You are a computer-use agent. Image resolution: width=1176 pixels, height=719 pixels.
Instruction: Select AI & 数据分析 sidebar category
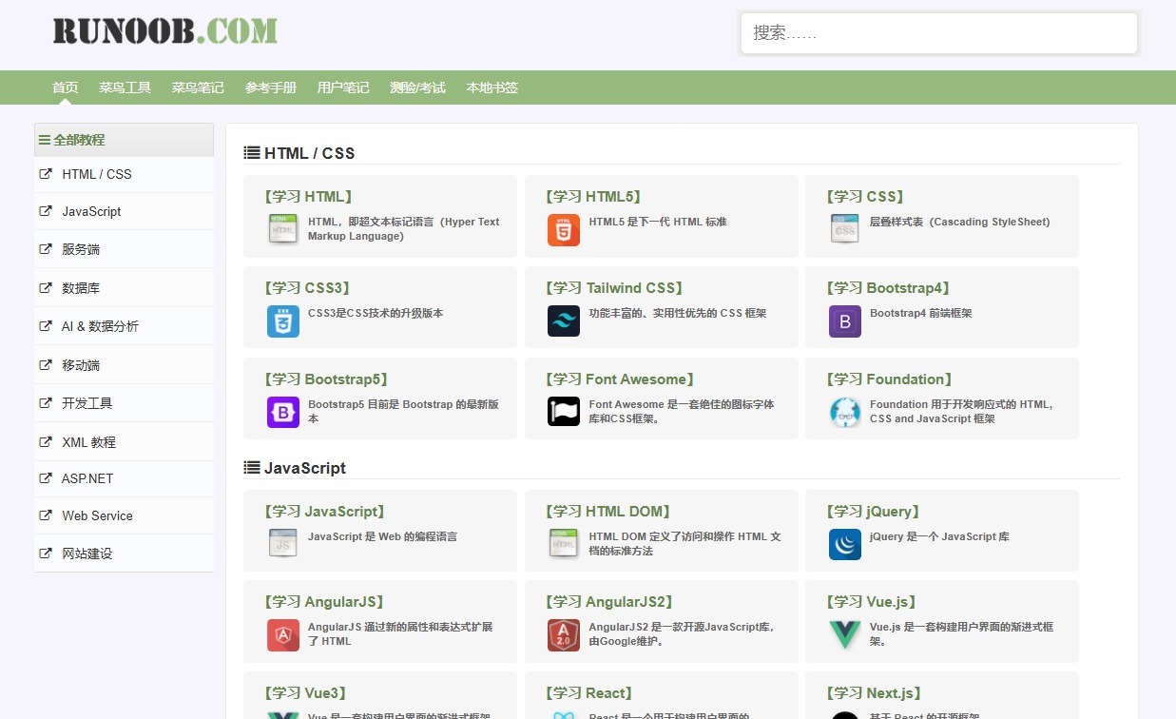(100, 326)
